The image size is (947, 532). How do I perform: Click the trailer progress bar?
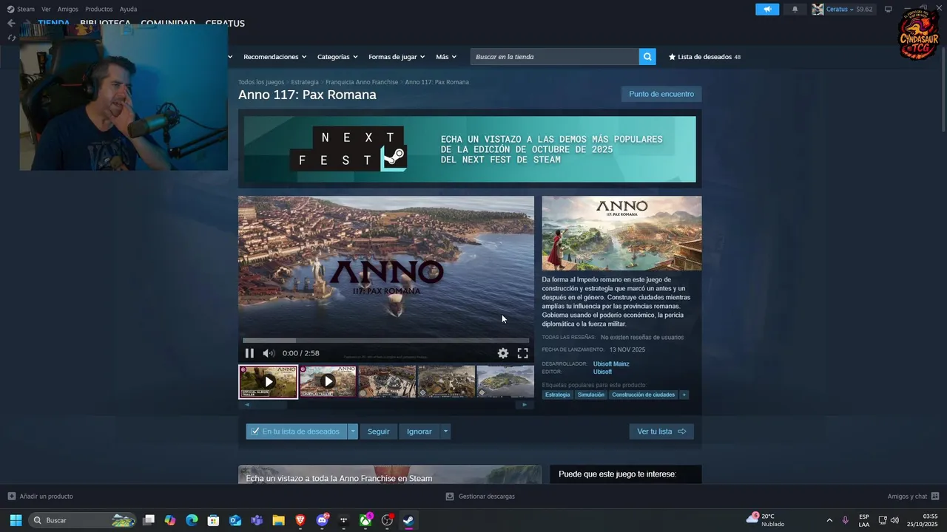(385, 340)
